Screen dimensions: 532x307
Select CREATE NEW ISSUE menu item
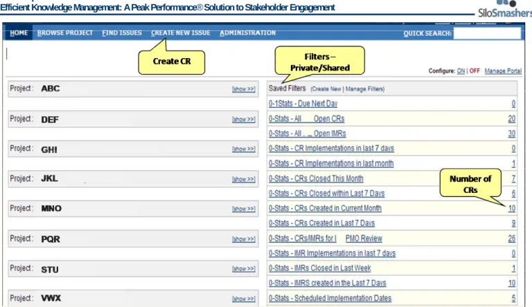click(181, 33)
